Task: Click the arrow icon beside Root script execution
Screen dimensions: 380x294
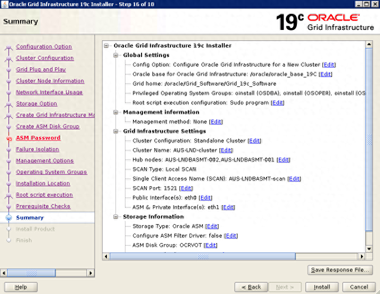Action: (x=8, y=195)
